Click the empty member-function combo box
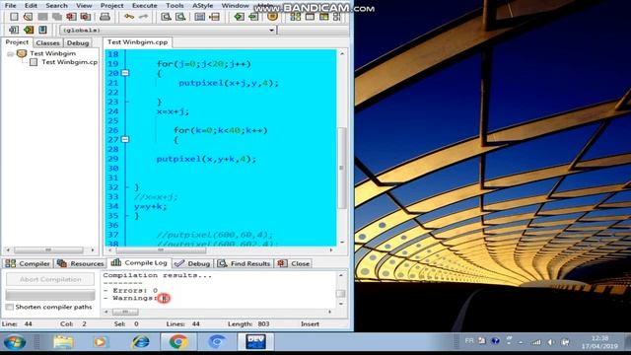This screenshot has height=355, width=631. [x=314, y=31]
